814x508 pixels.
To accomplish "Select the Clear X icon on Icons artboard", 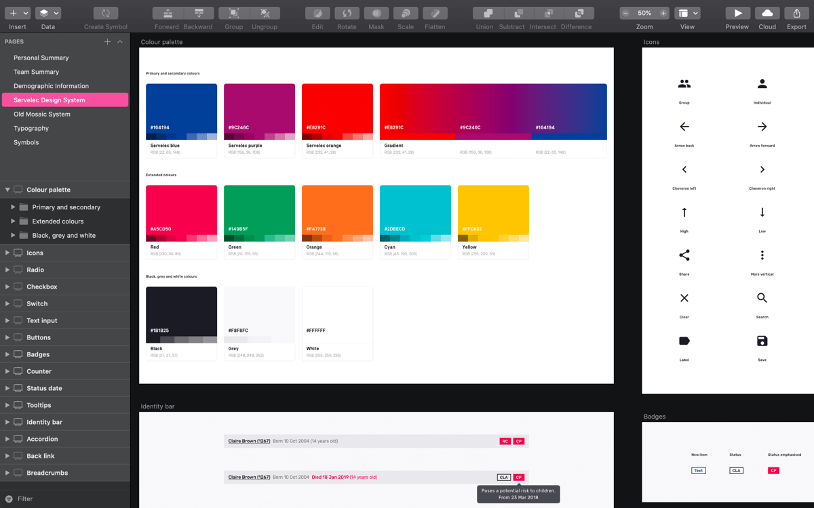I will pyautogui.click(x=684, y=298).
